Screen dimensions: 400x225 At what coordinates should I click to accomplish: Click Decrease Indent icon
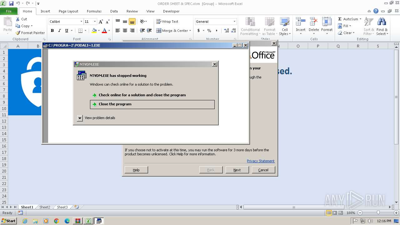click(142, 31)
